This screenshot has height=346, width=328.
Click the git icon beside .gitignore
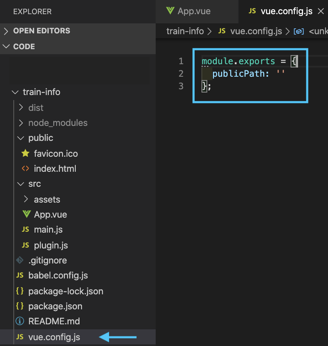[x=20, y=260]
